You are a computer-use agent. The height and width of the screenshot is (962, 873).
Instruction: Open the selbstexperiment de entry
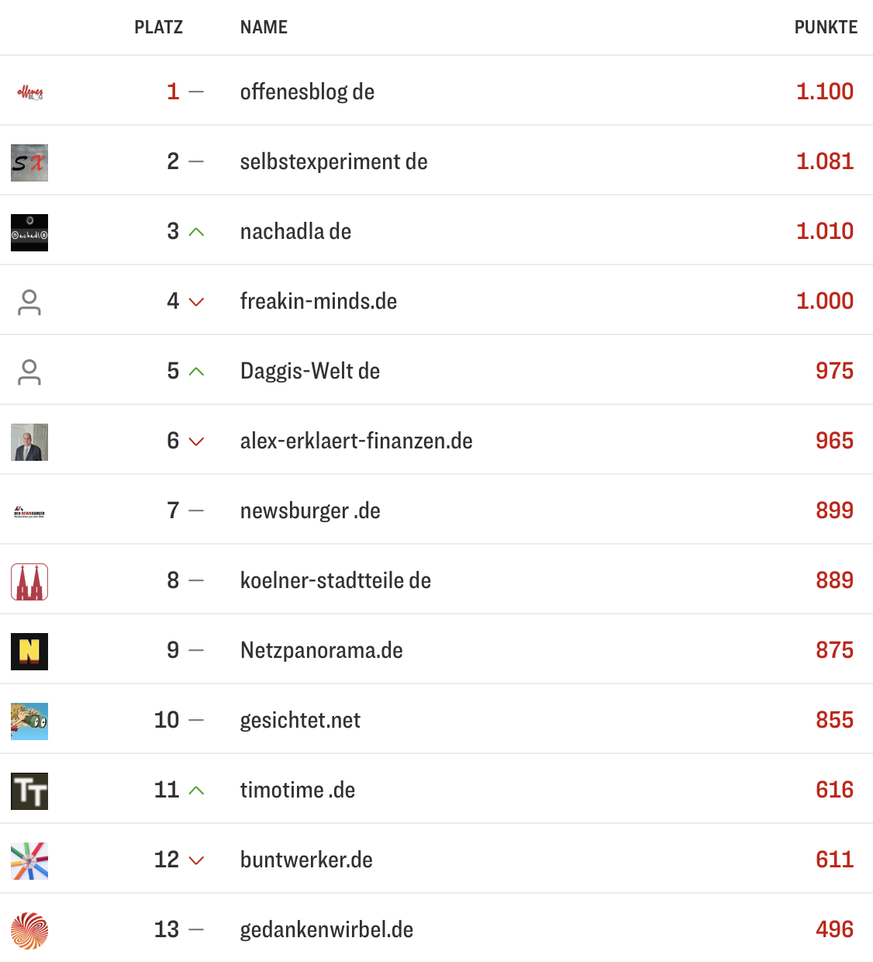pyautogui.click(x=333, y=162)
